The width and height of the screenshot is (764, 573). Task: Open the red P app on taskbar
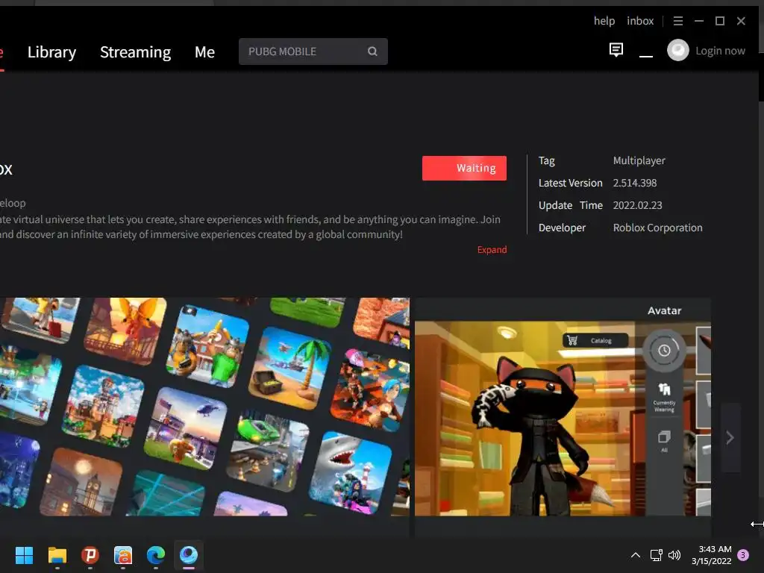point(90,555)
